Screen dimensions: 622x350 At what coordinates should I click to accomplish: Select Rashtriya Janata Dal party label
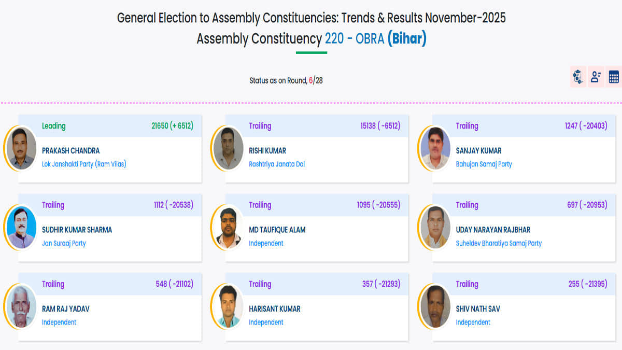(x=277, y=164)
